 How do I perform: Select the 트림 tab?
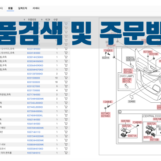tap(11, 8)
